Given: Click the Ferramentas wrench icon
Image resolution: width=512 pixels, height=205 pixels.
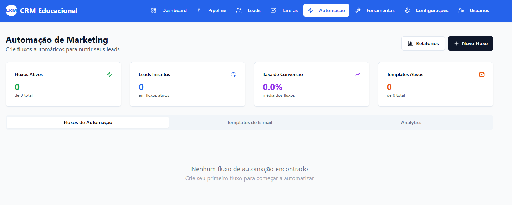Looking at the screenshot, I should tap(358, 10).
